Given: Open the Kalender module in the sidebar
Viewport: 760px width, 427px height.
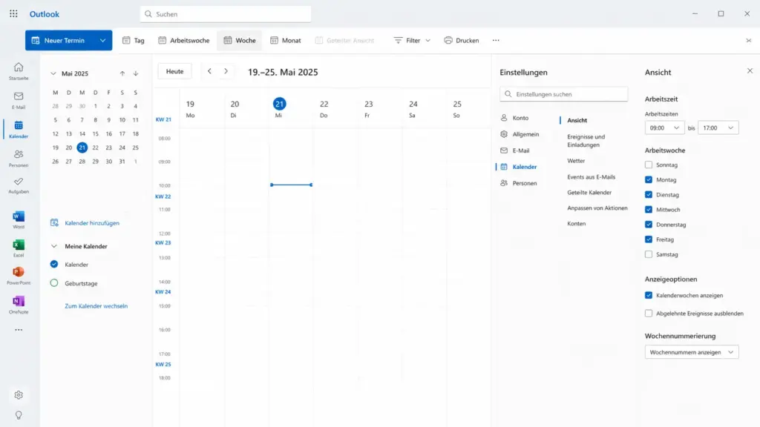Looking at the screenshot, I should 19,129.
